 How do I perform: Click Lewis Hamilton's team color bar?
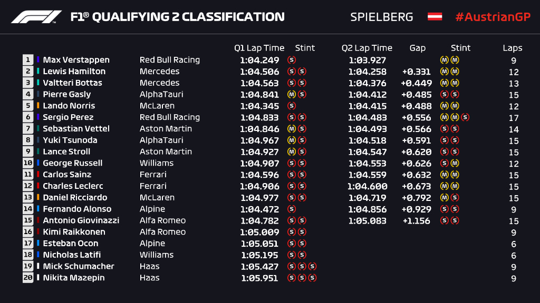tap(38, 72)
